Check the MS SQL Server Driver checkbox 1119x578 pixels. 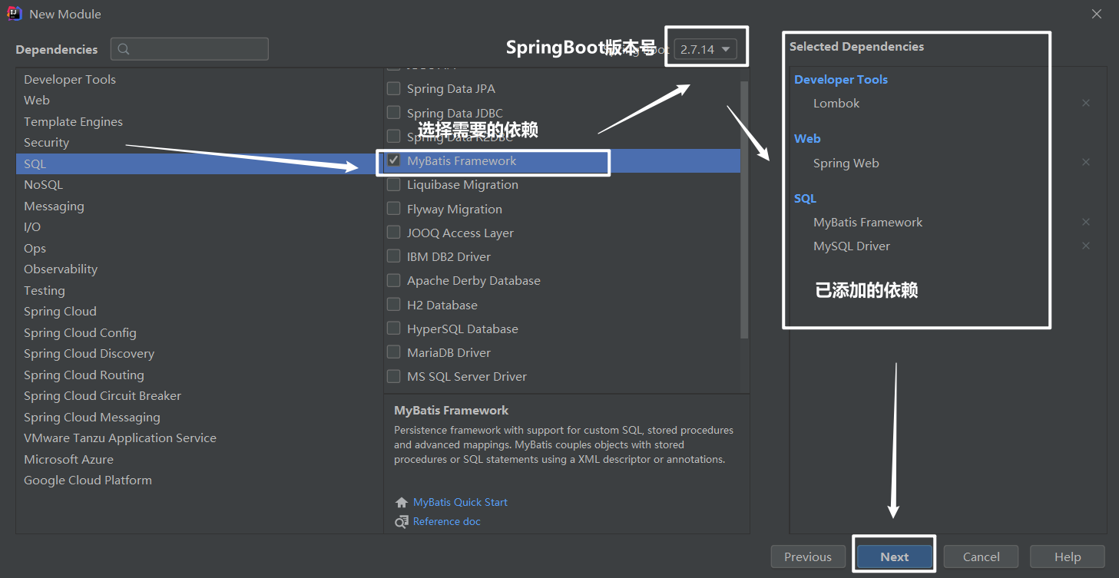point(393,376)
